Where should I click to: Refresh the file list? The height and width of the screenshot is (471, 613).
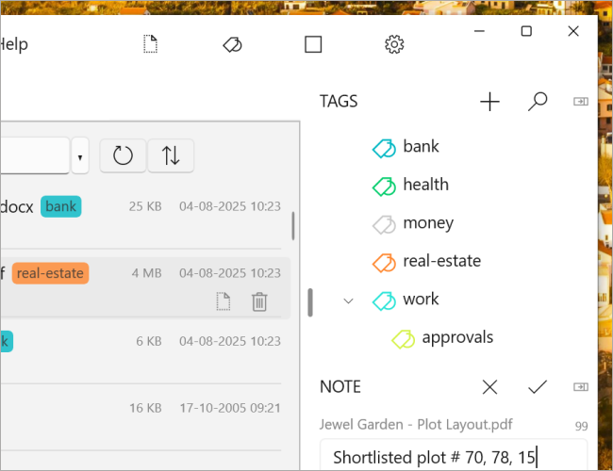[x=123, y=155]
